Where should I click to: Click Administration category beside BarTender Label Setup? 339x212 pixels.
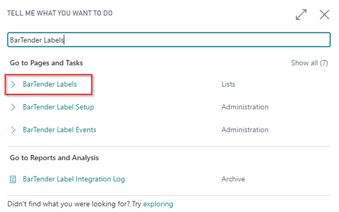coord(245,107)
